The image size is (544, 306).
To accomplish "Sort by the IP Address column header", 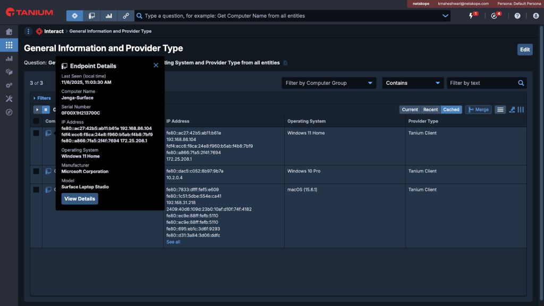I will [x=177, y=121].
